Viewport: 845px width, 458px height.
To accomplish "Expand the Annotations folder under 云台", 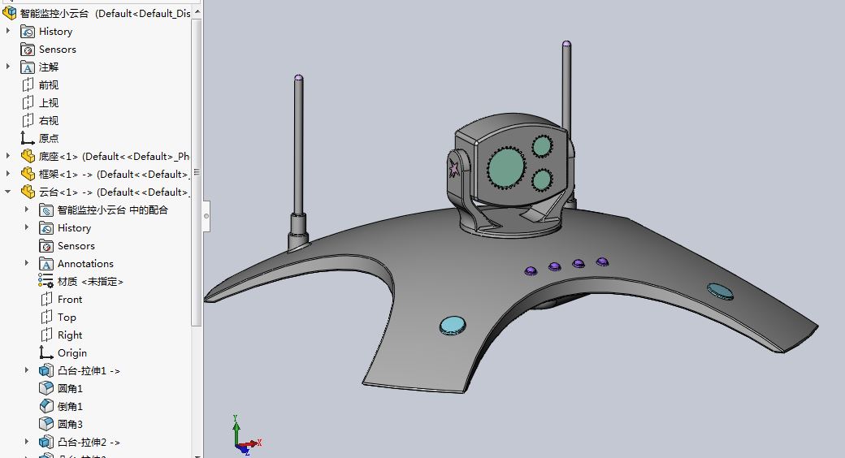I will coord(26,263).
